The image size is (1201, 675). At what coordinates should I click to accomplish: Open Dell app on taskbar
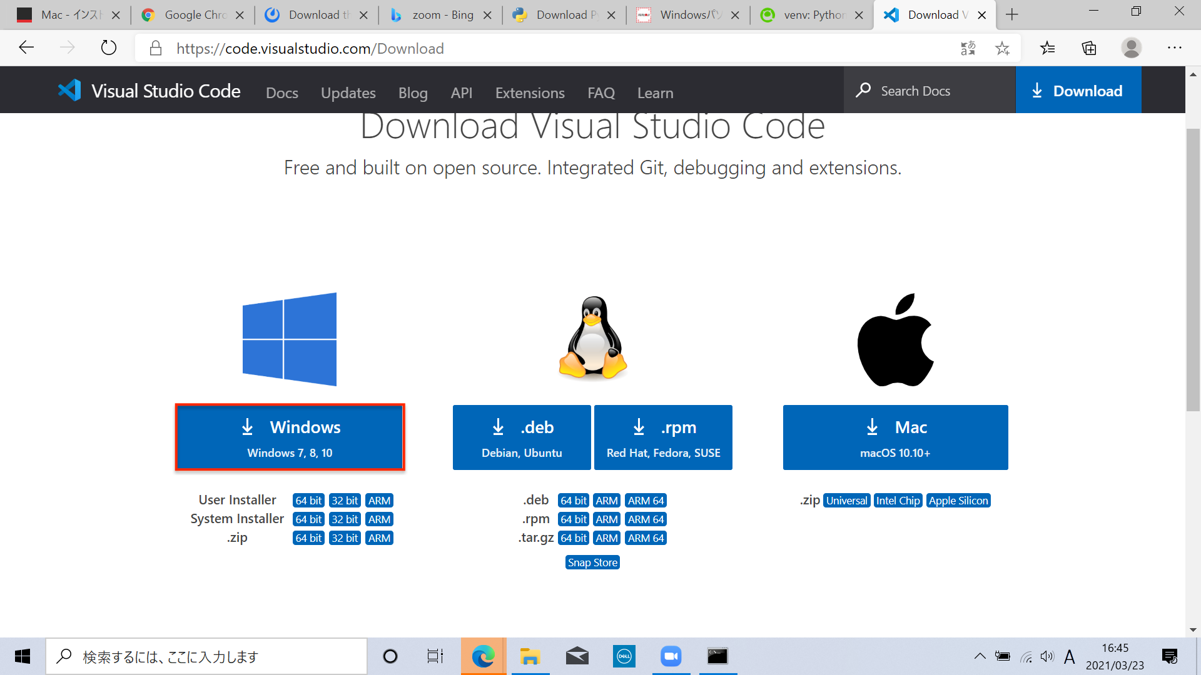click(624, 656)
